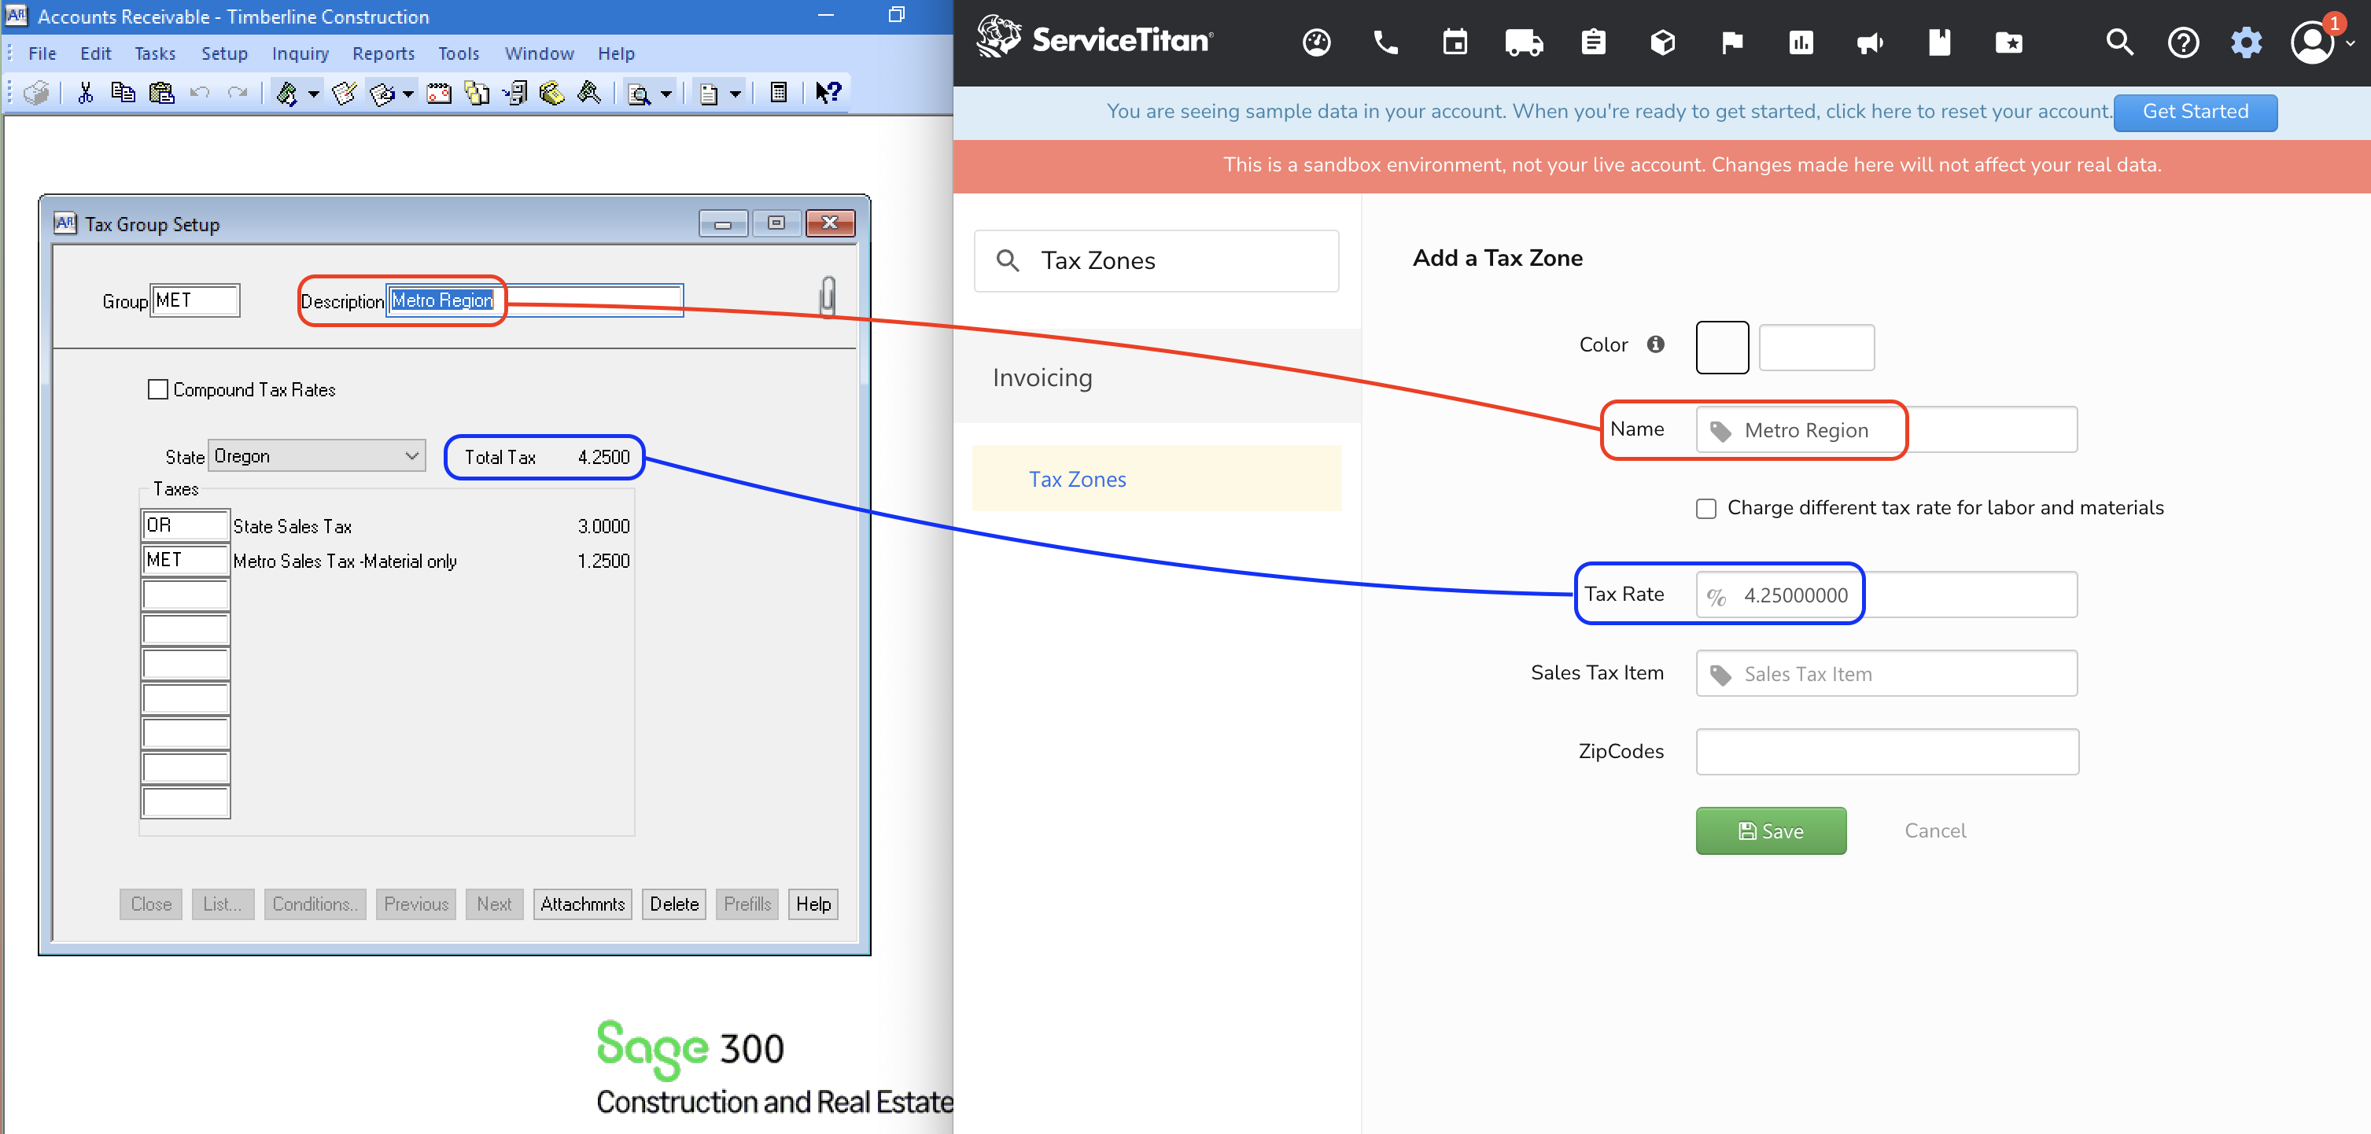2371x1134 pixels.
Task: Click the OR tax code cell
Action: (185, 525)
